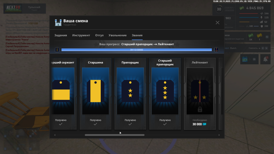
Task: Click the checkmark under Старший прапорщик
Action: [165, 124]
